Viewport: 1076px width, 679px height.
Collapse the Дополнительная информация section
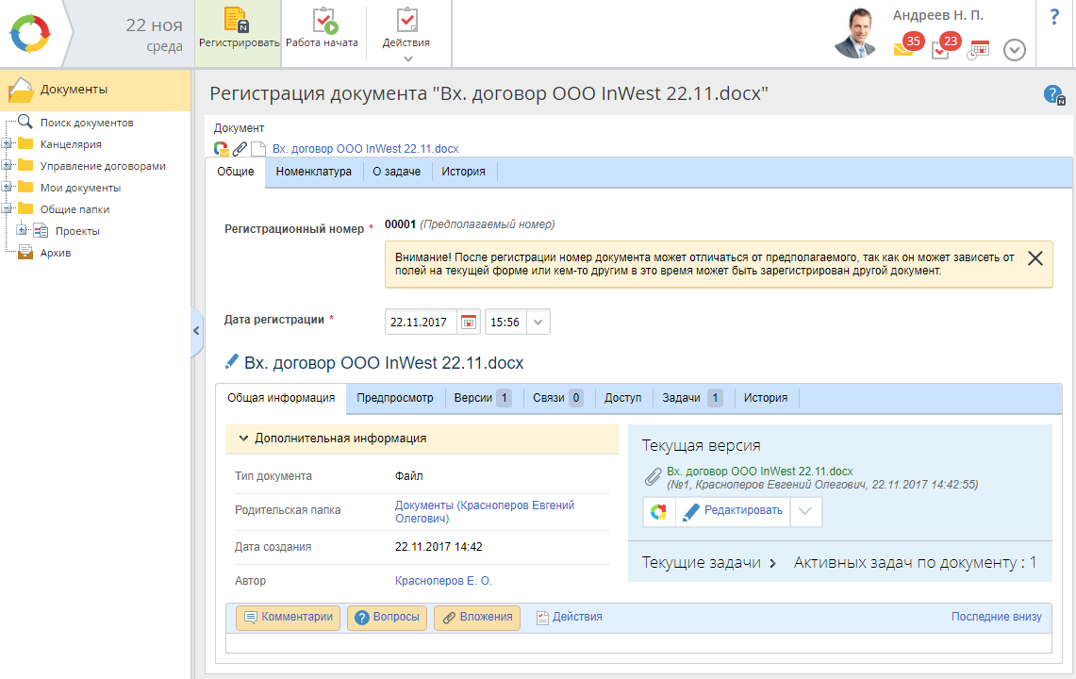(x=244, y=439)
